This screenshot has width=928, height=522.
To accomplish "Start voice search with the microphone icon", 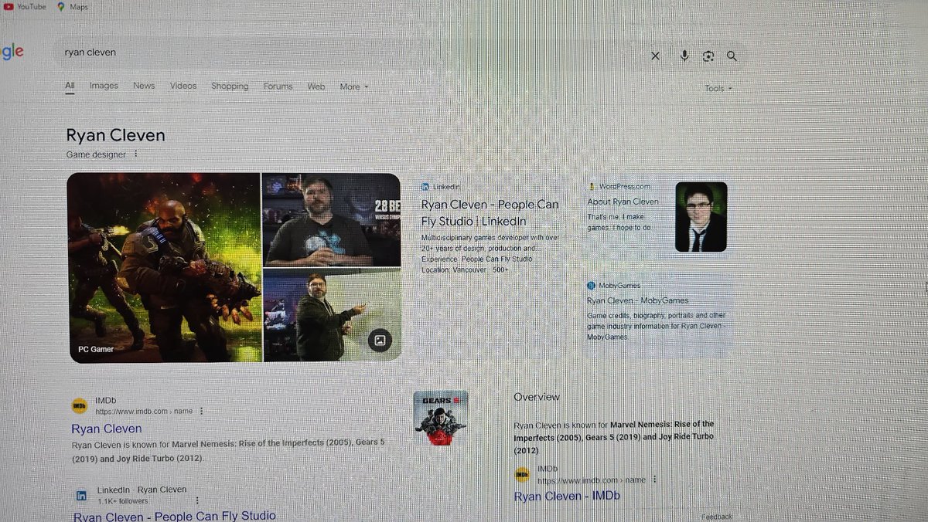I will 684,56.
